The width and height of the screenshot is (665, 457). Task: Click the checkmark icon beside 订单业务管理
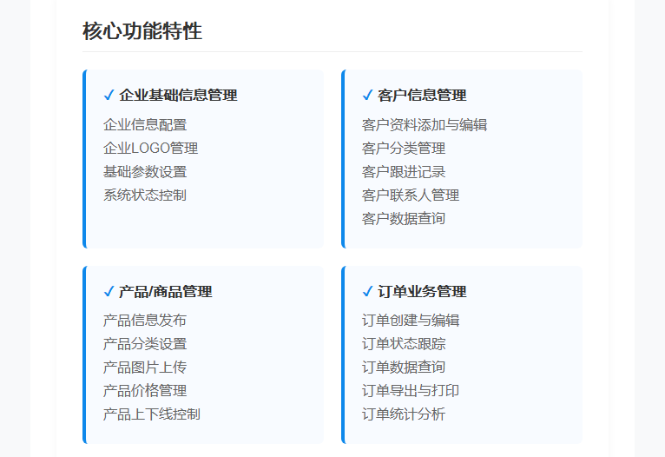click(x=368, y=292)
